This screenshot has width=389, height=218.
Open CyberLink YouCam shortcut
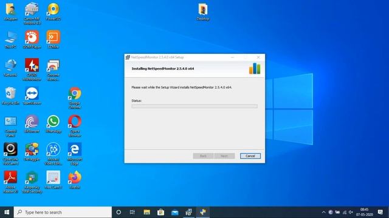10,154
